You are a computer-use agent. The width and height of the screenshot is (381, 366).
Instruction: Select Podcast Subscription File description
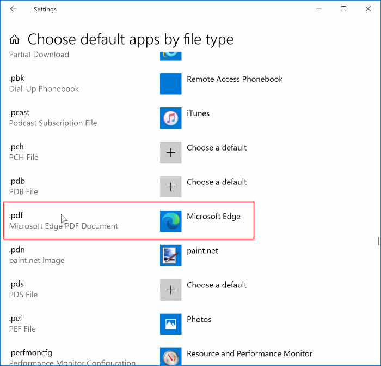[53, 123]
